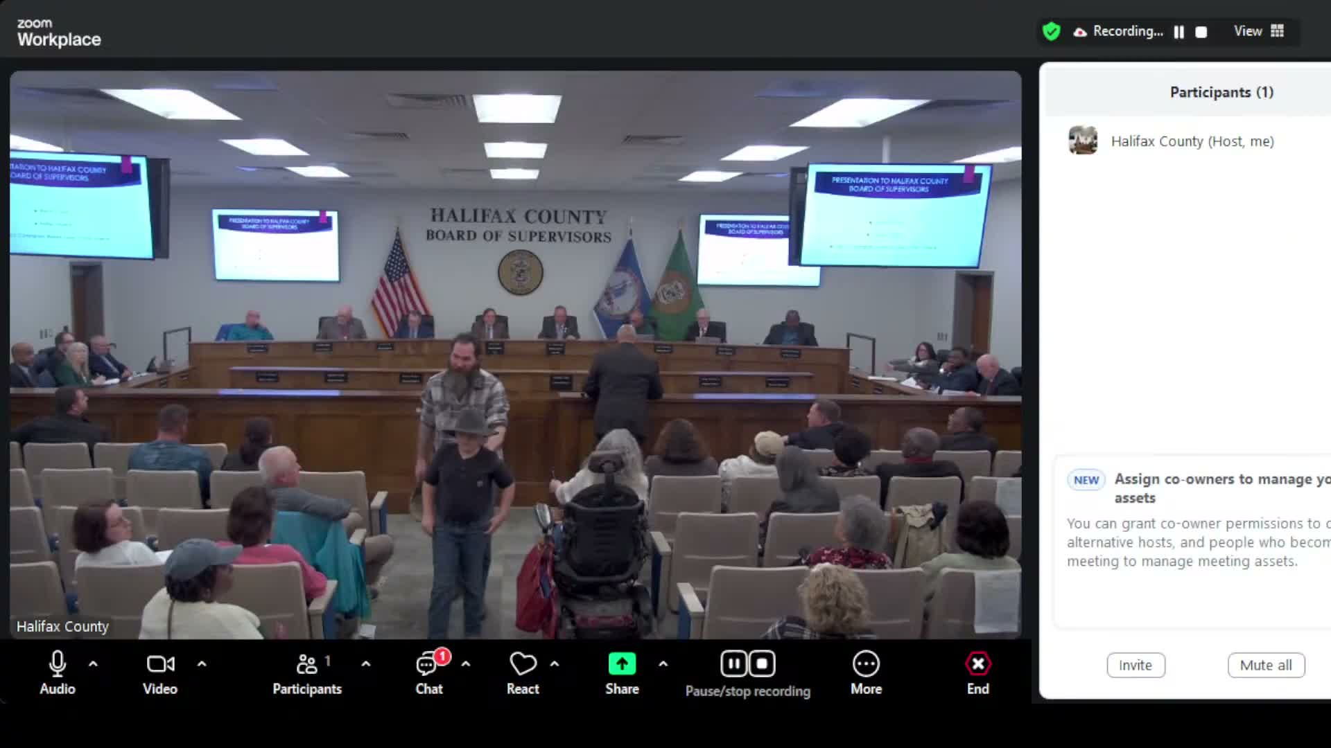Mute the microphone Audio icon
This screenshot has width=1331, height=748.
pos(58,664)
